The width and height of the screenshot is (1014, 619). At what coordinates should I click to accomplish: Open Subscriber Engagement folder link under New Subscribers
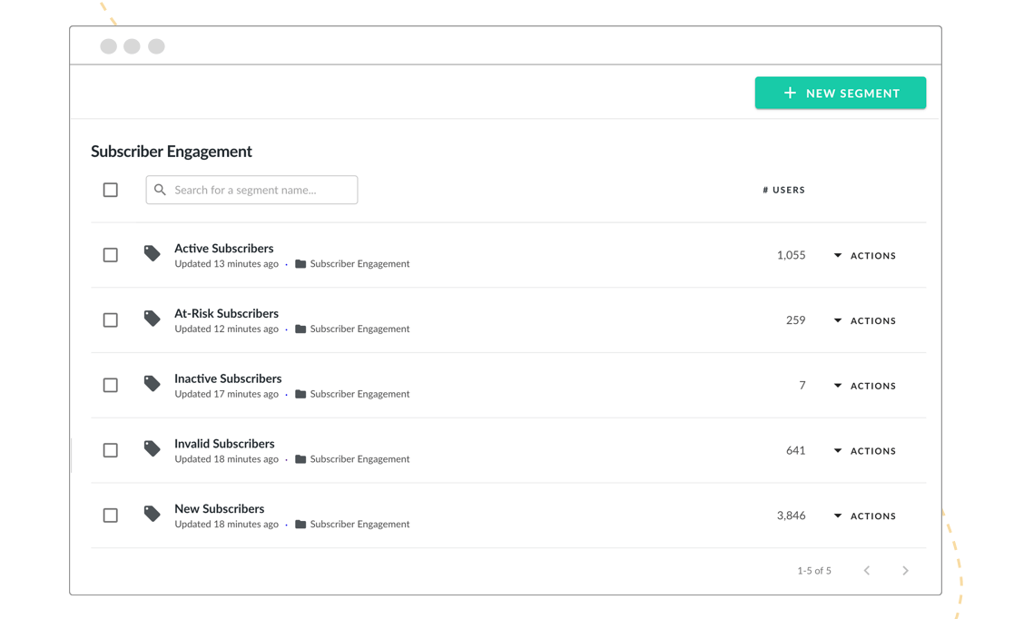[359, 525]
